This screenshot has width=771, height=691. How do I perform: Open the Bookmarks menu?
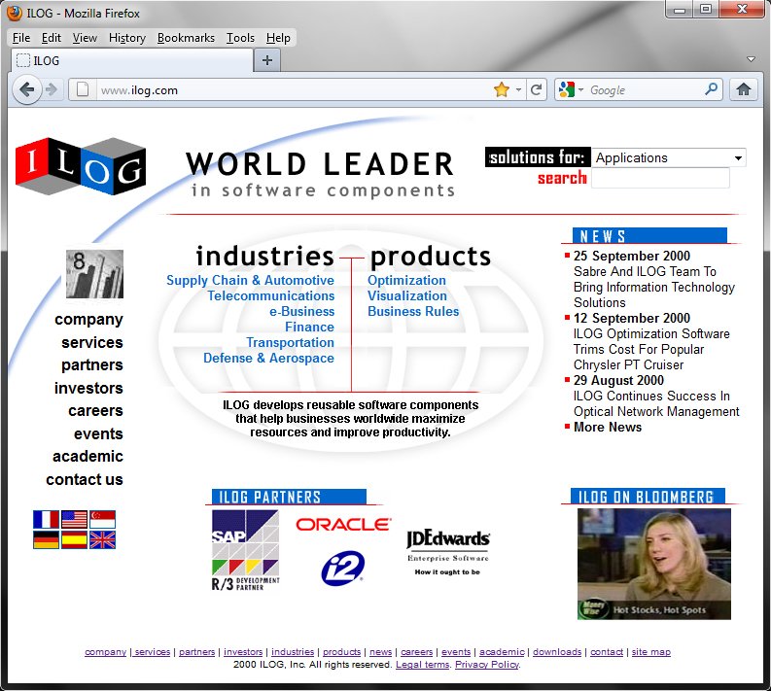(x=186, y=38)
